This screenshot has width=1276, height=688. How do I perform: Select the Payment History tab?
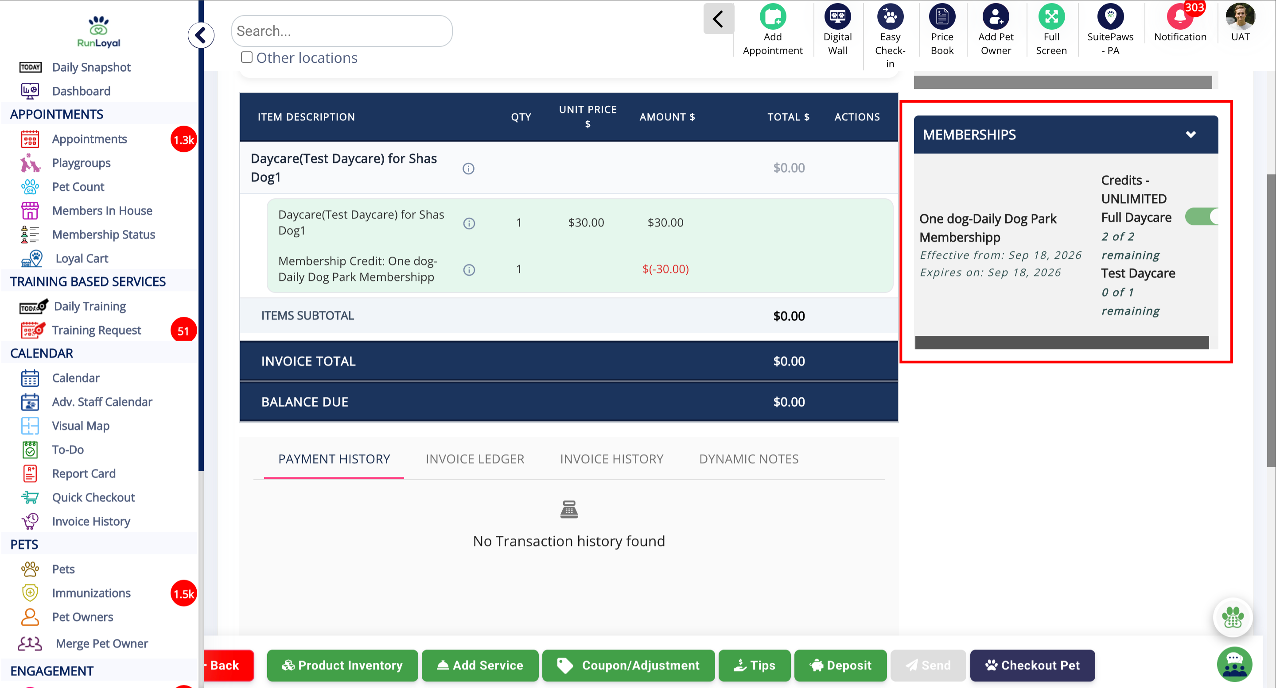point(334,459)
